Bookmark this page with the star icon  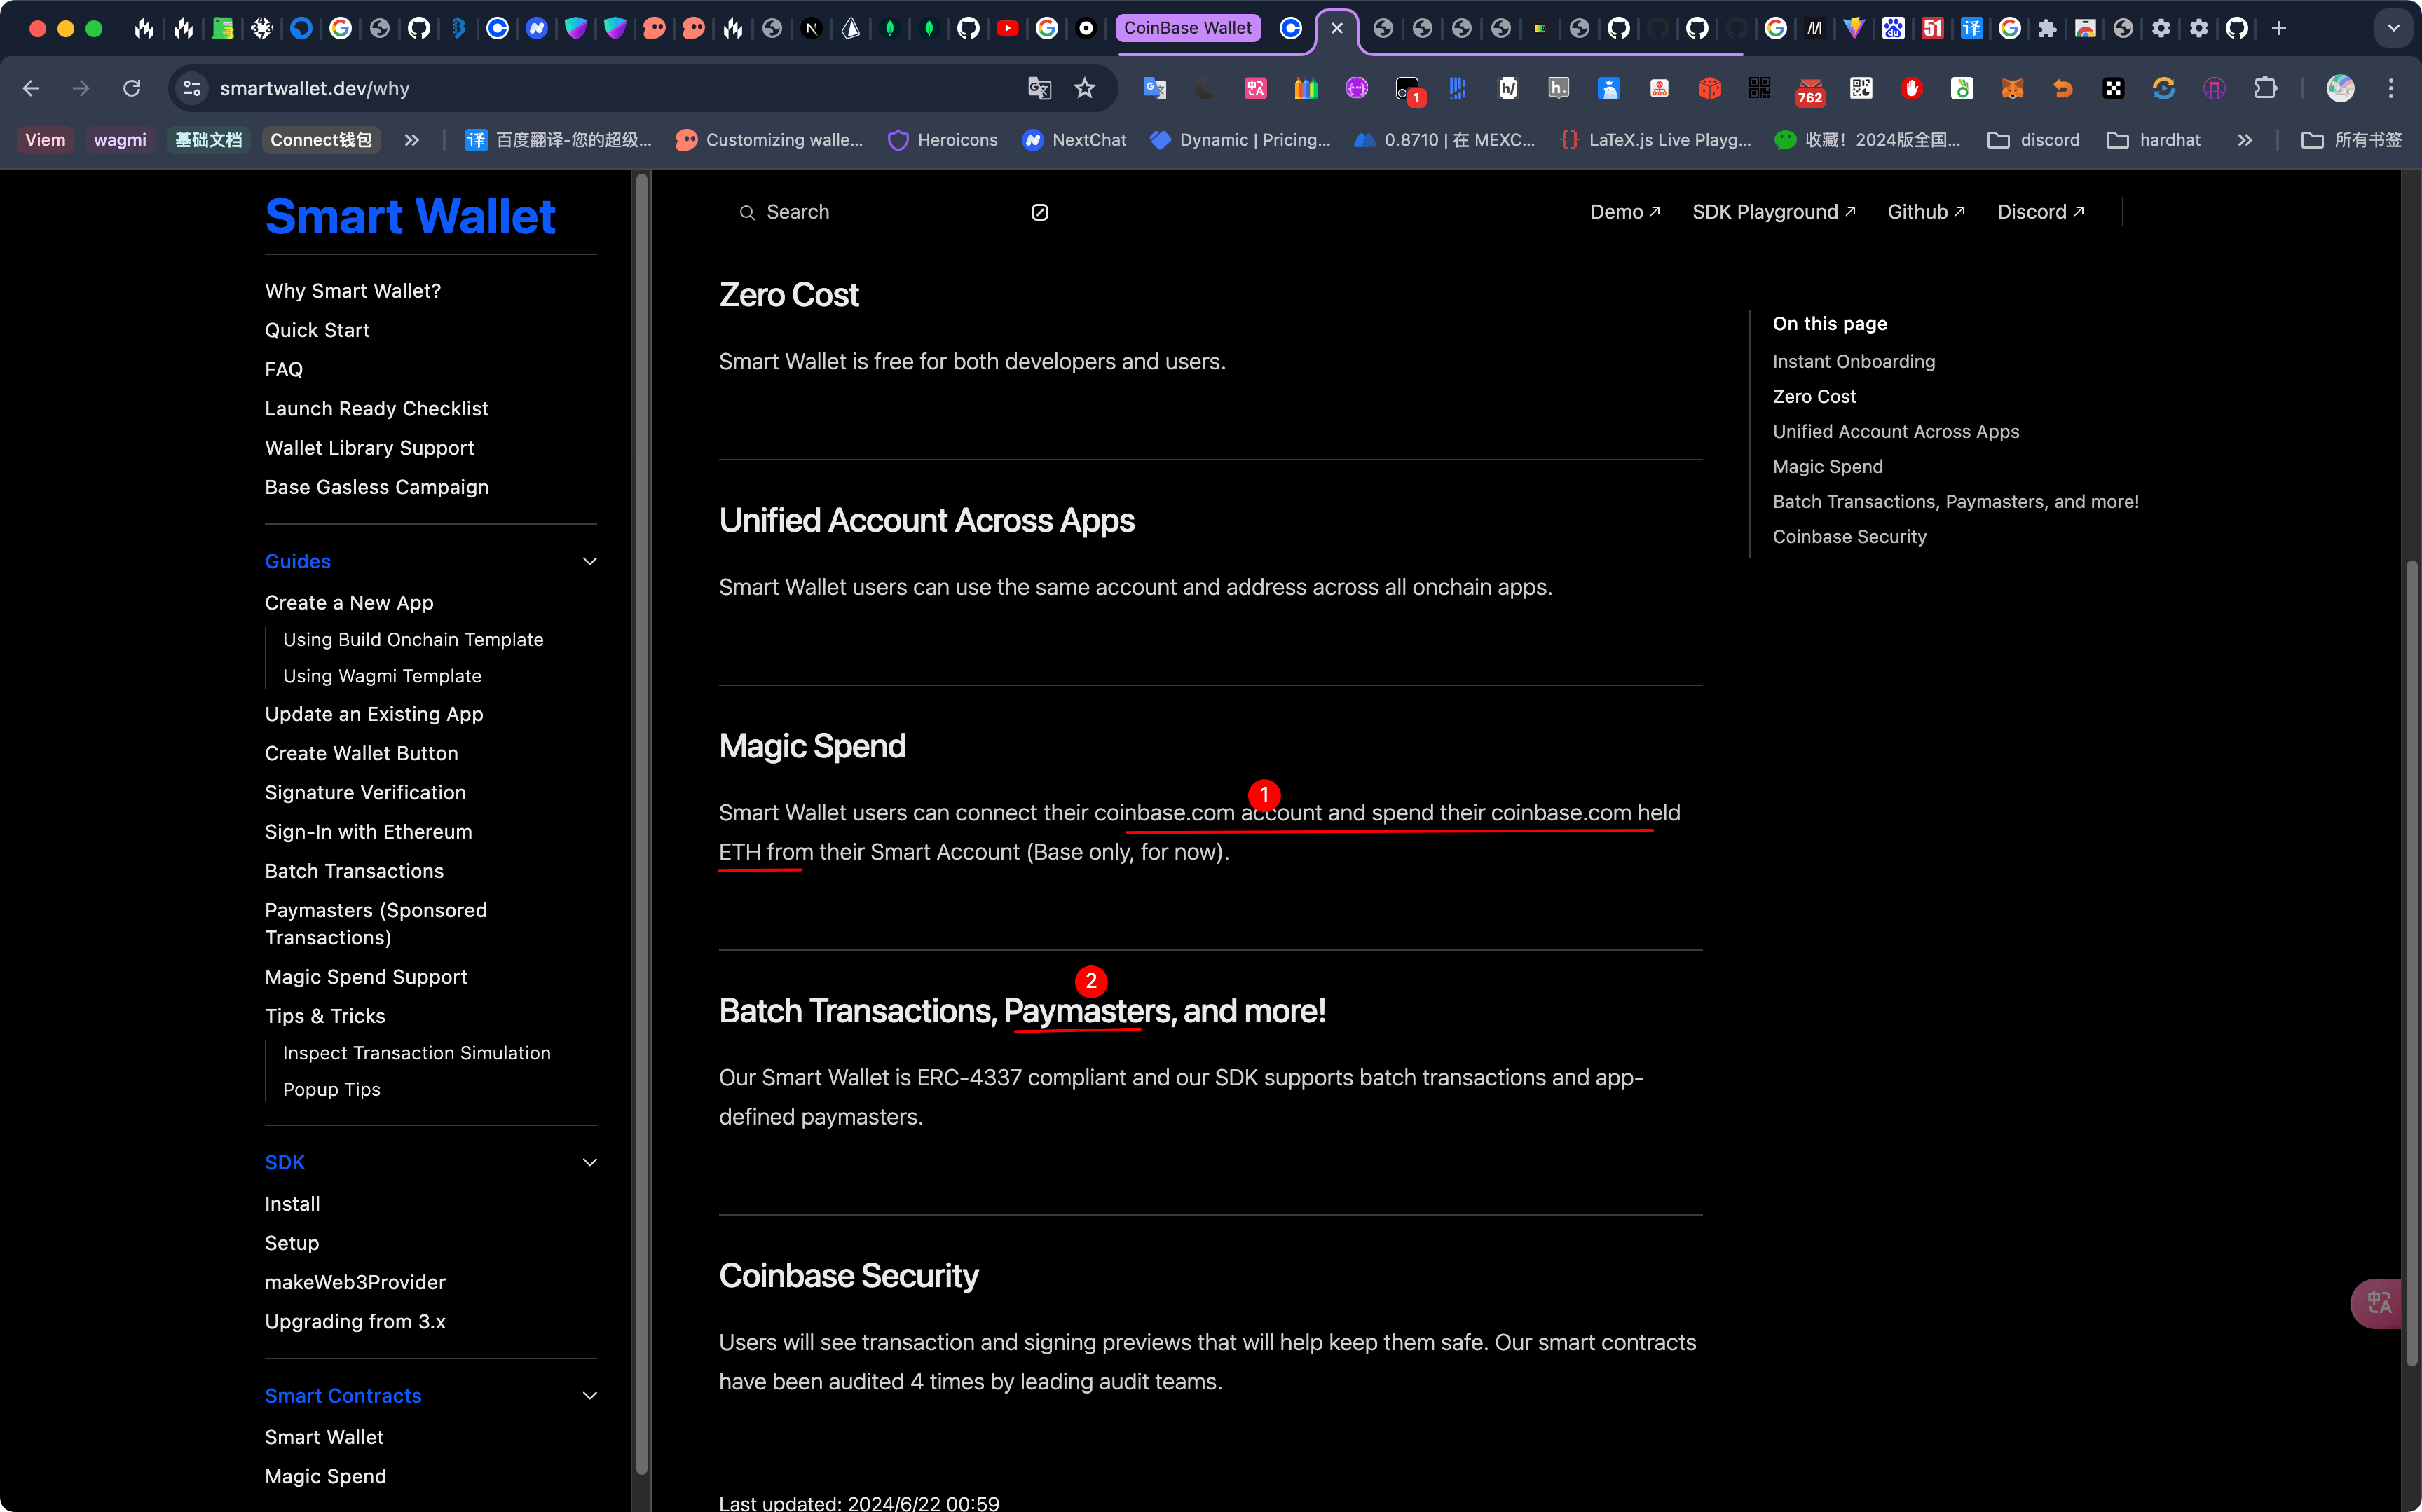(x=1085, y=88)
